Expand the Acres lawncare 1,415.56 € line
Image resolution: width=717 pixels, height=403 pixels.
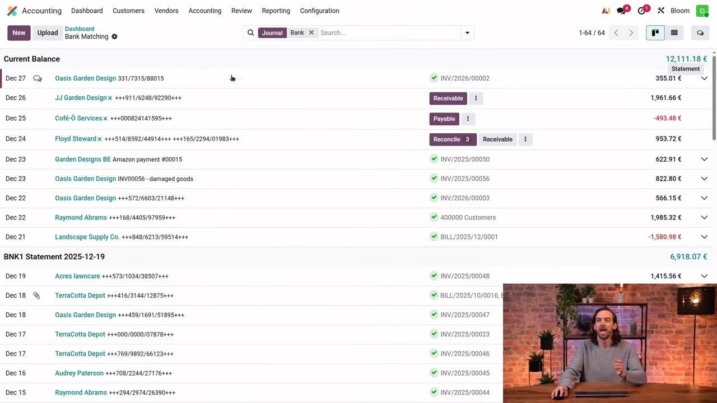click(x=704, y=276)
